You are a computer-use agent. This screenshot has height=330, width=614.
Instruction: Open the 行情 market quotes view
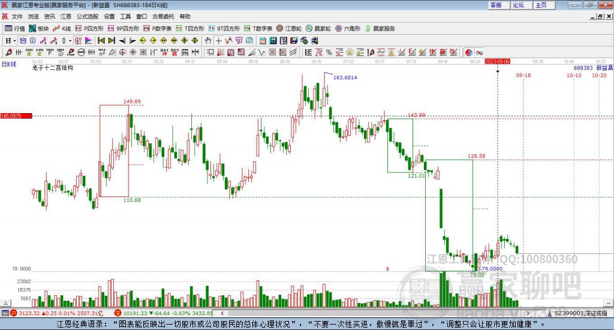tap(14, 29)
